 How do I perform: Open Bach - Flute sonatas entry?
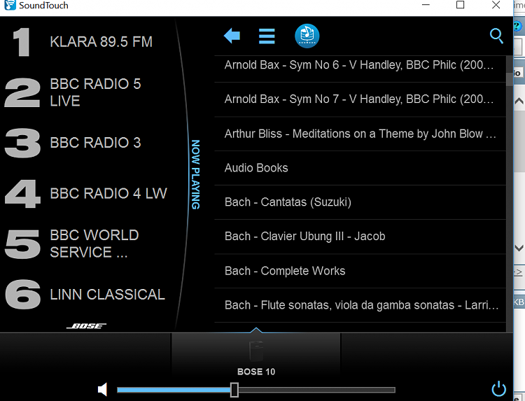pos(360,305)
